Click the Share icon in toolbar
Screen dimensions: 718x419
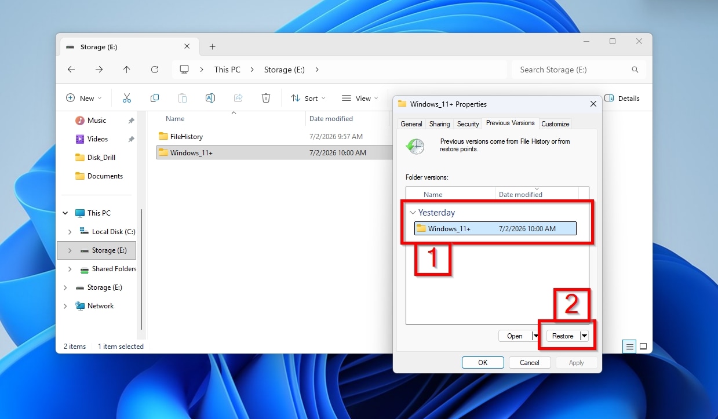238,98
